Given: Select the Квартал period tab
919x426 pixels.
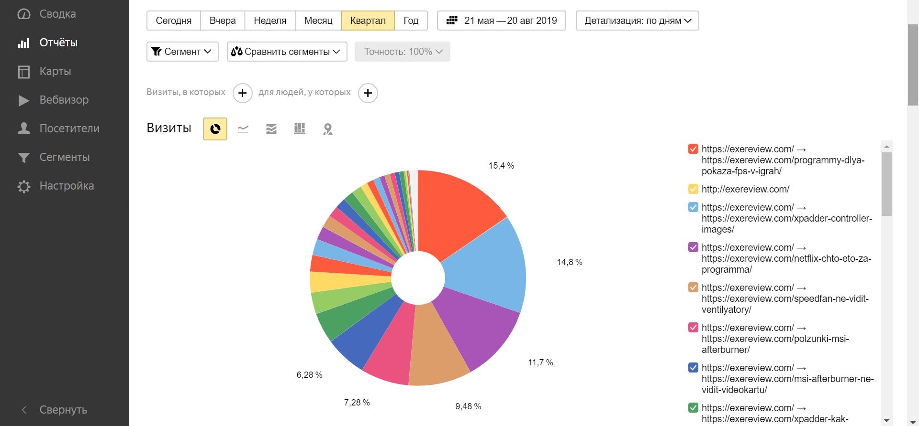Looking at the screenshot, I should [x=368, y=21].
